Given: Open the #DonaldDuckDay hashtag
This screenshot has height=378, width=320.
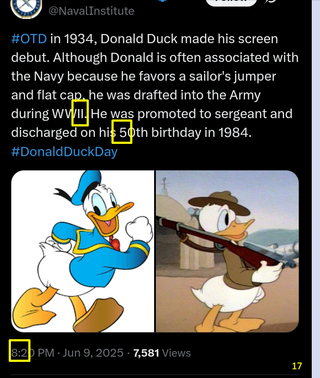Looking at the screenshot, I should tap(64, 152).
